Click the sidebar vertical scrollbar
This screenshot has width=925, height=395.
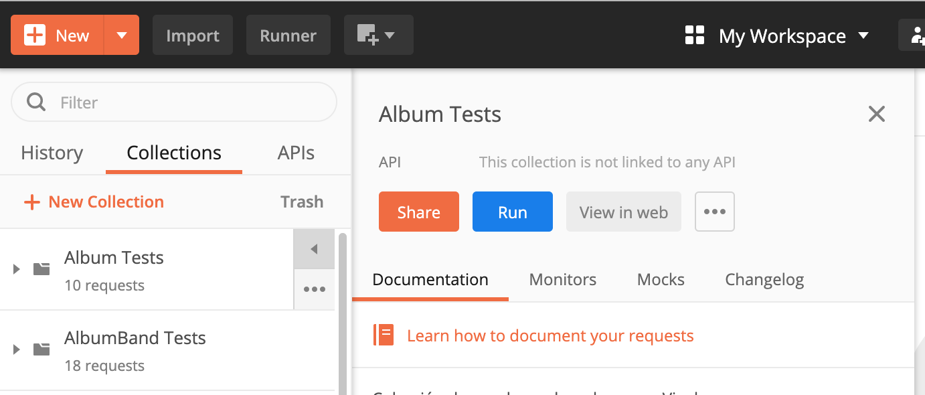pyautogui.click(x=343, y=313)
